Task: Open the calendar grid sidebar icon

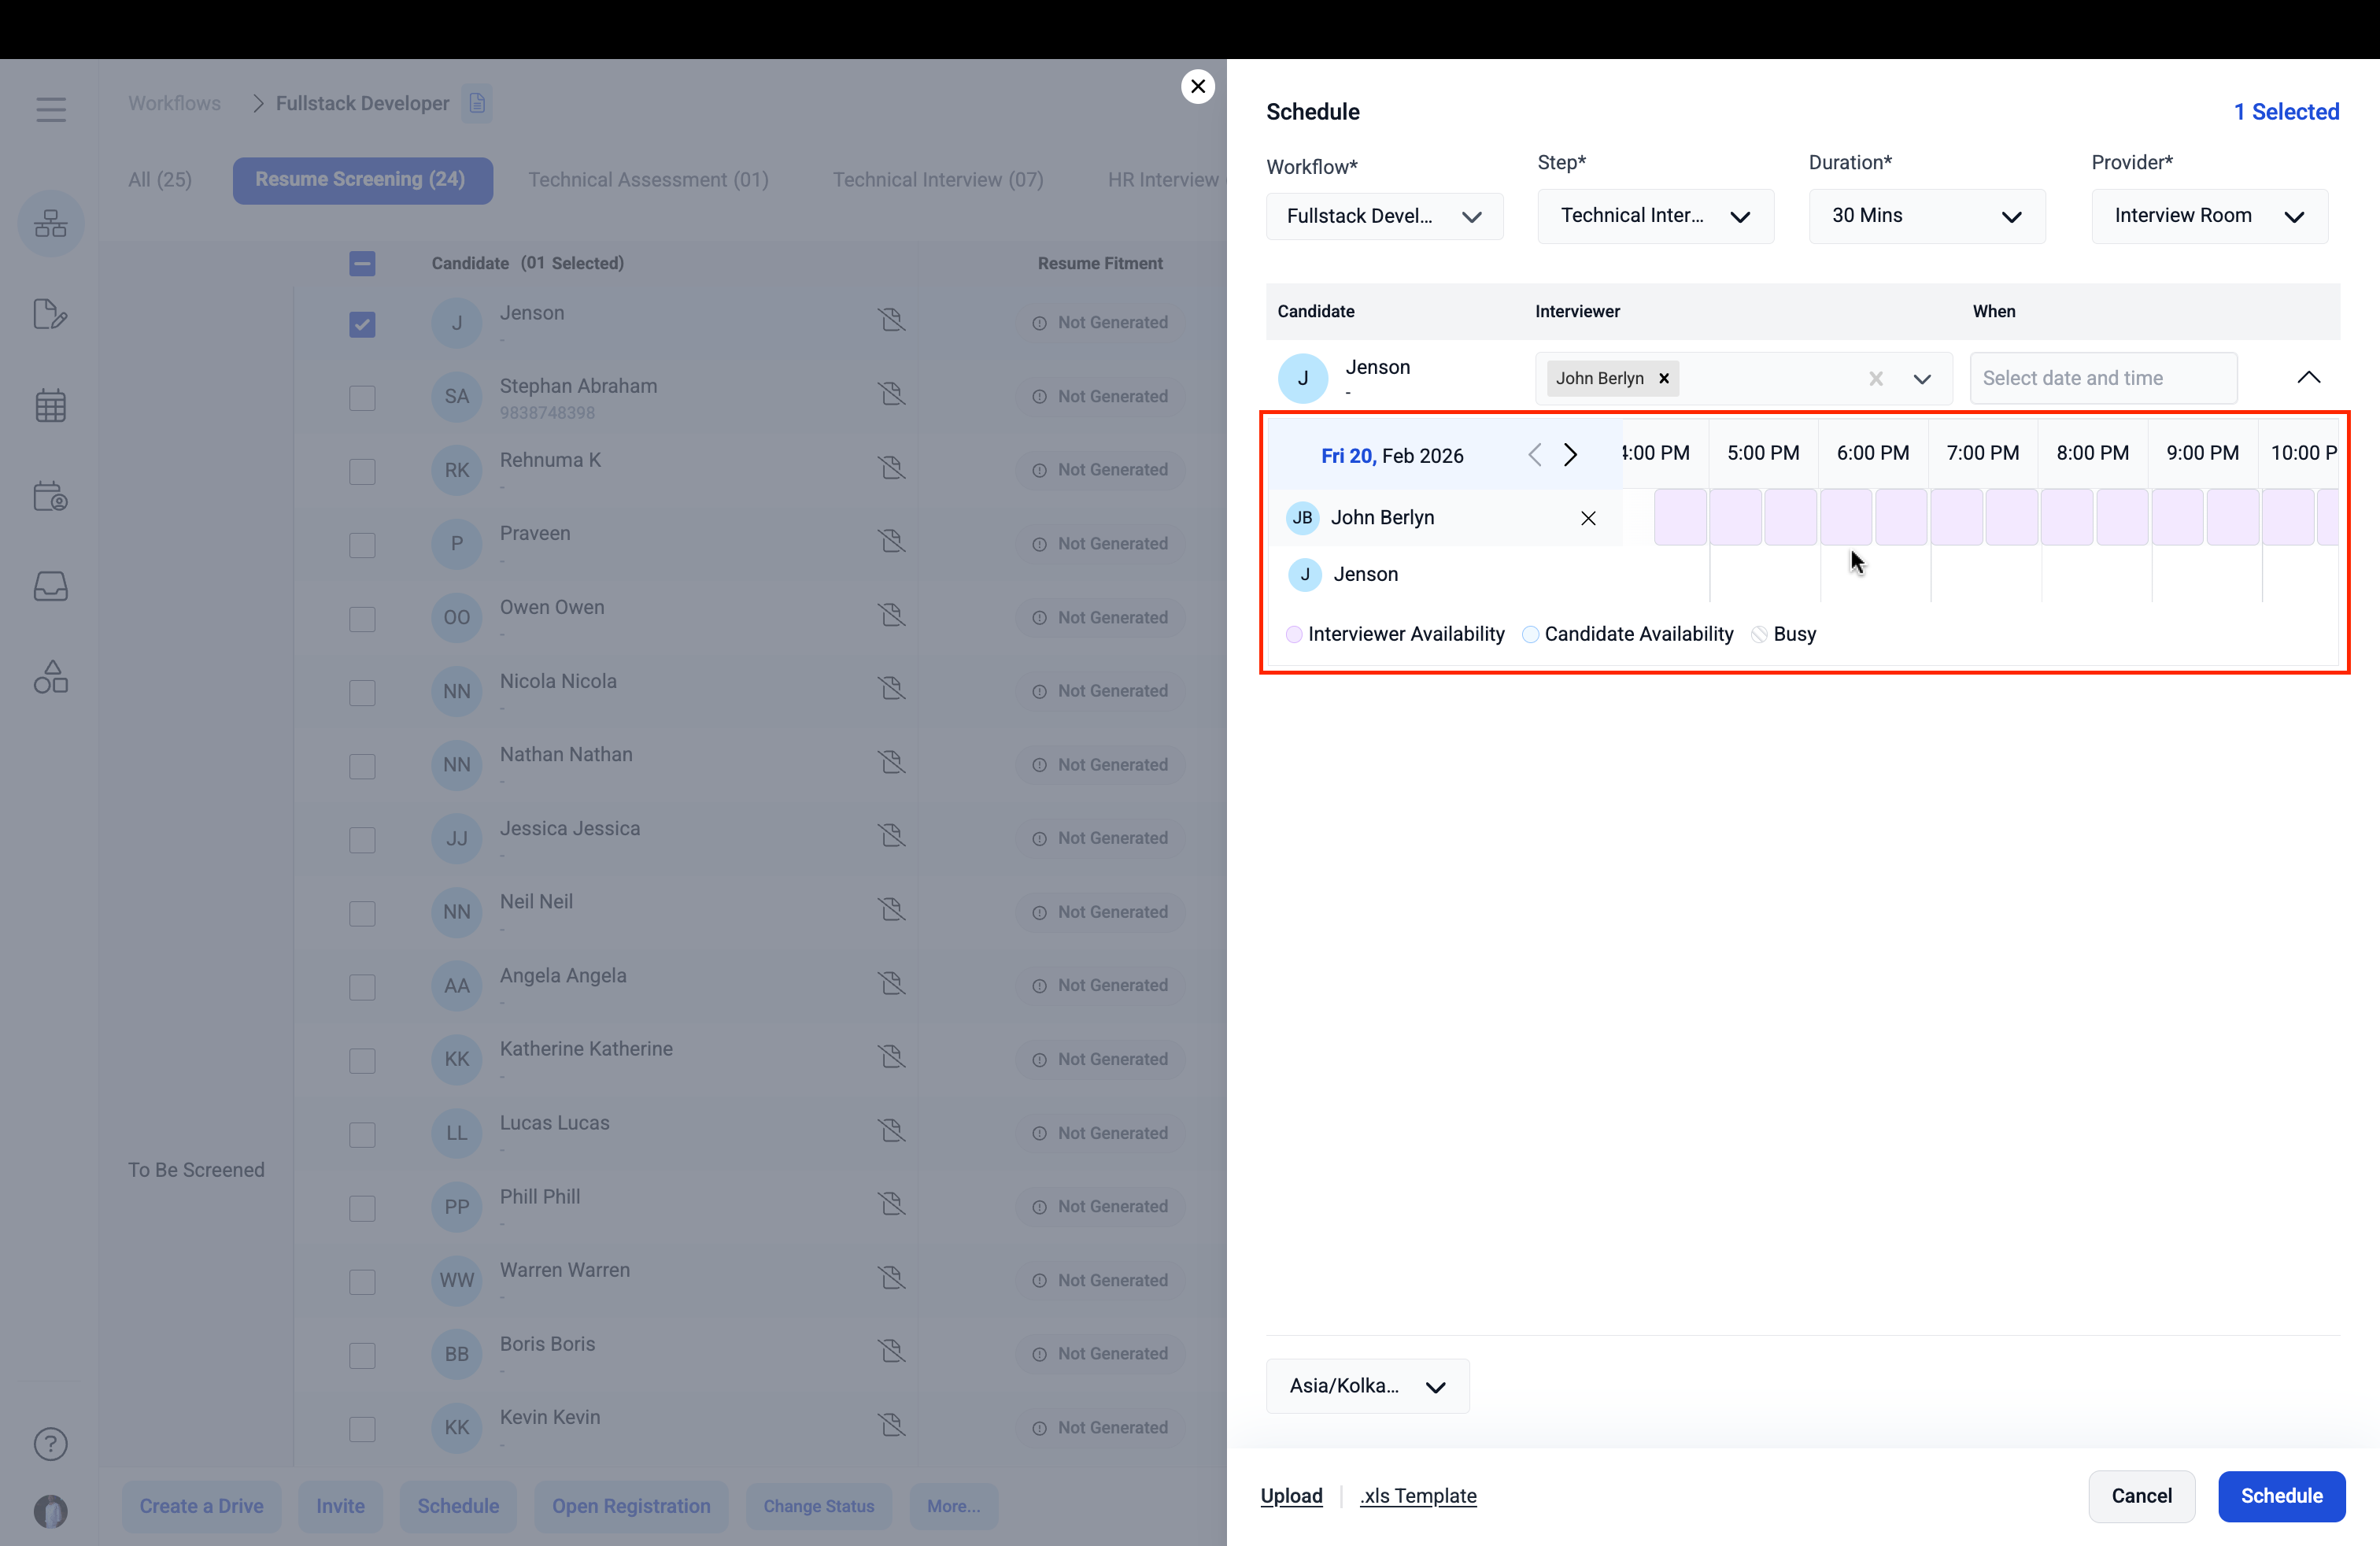Action: [x=51, y=405]
